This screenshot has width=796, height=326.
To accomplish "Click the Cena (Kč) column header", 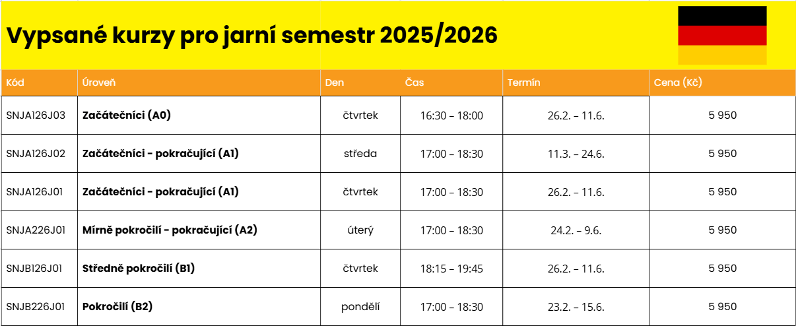I will [678, 82].
